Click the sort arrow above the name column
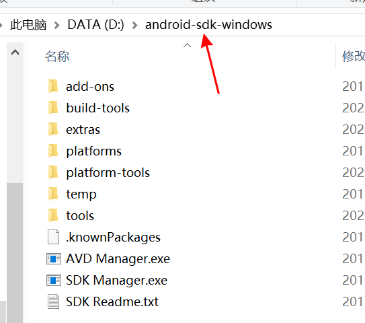Screen dimensions: 365x323 [x=187, y=45]
